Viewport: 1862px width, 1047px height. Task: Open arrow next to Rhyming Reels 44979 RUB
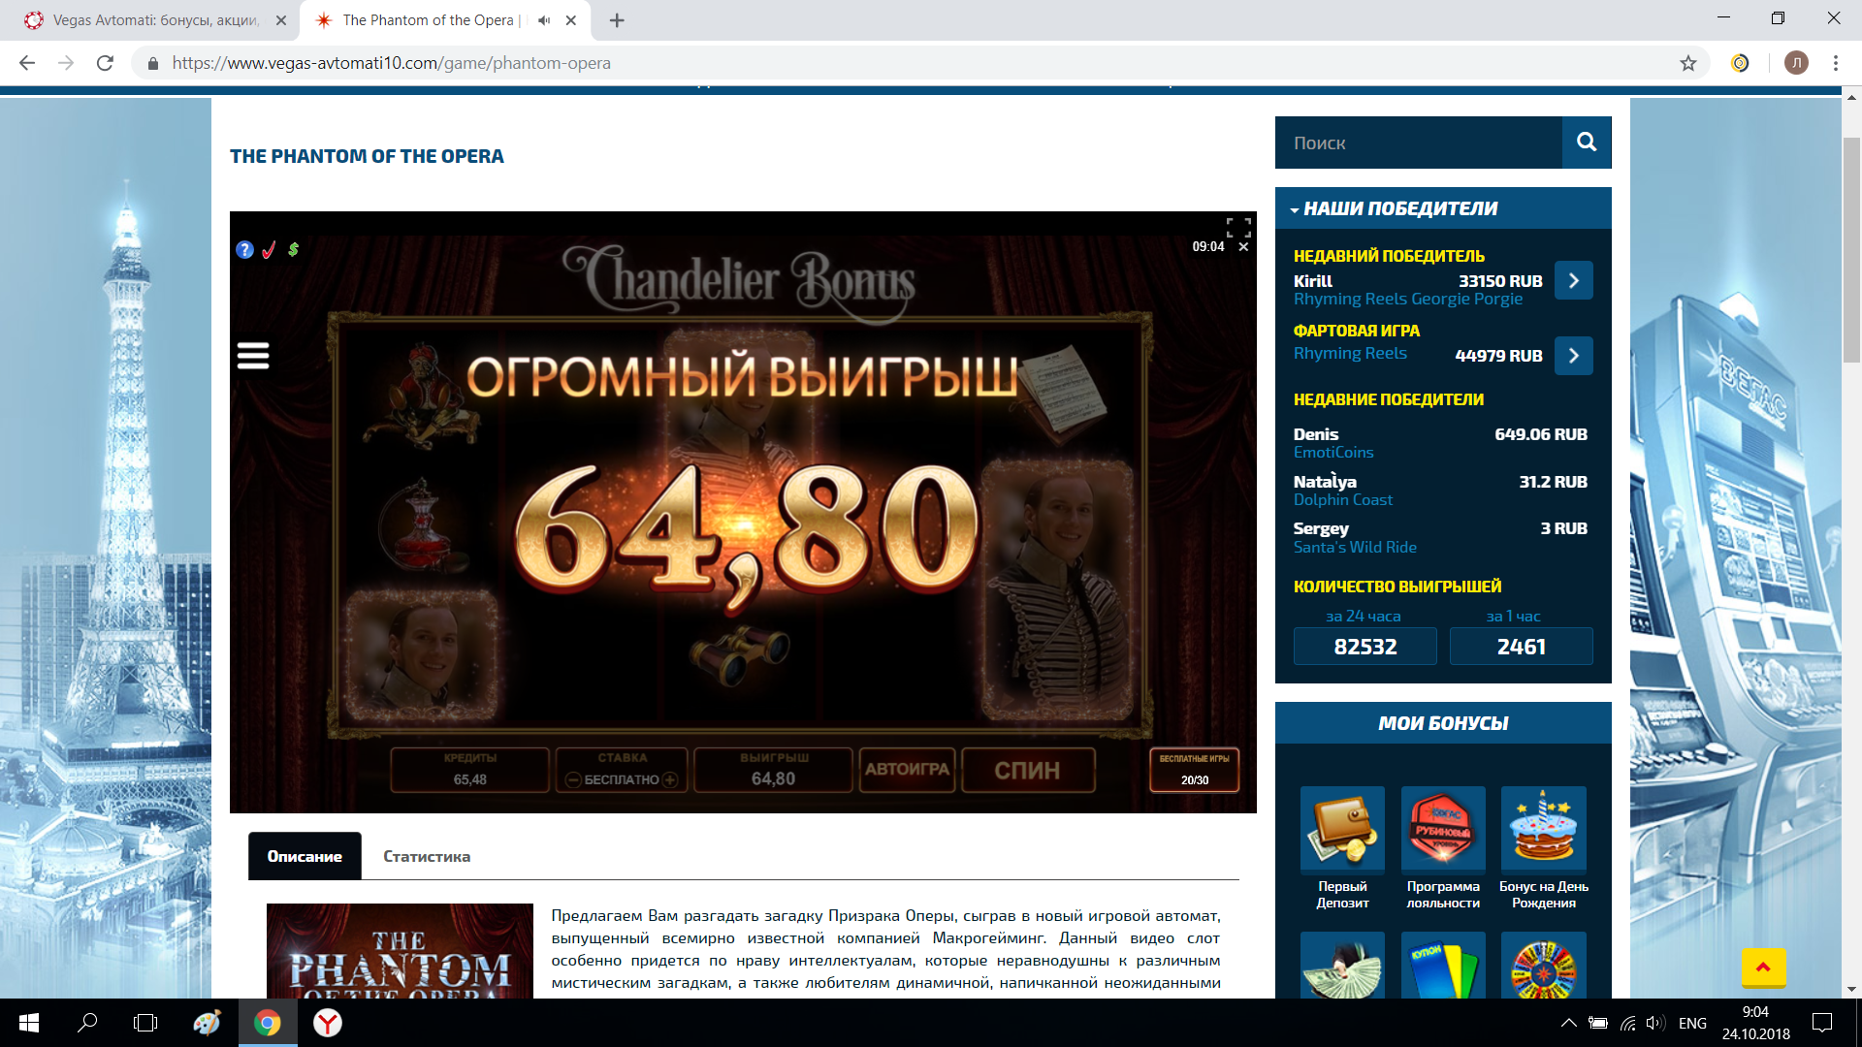[x=1573, y=356]
